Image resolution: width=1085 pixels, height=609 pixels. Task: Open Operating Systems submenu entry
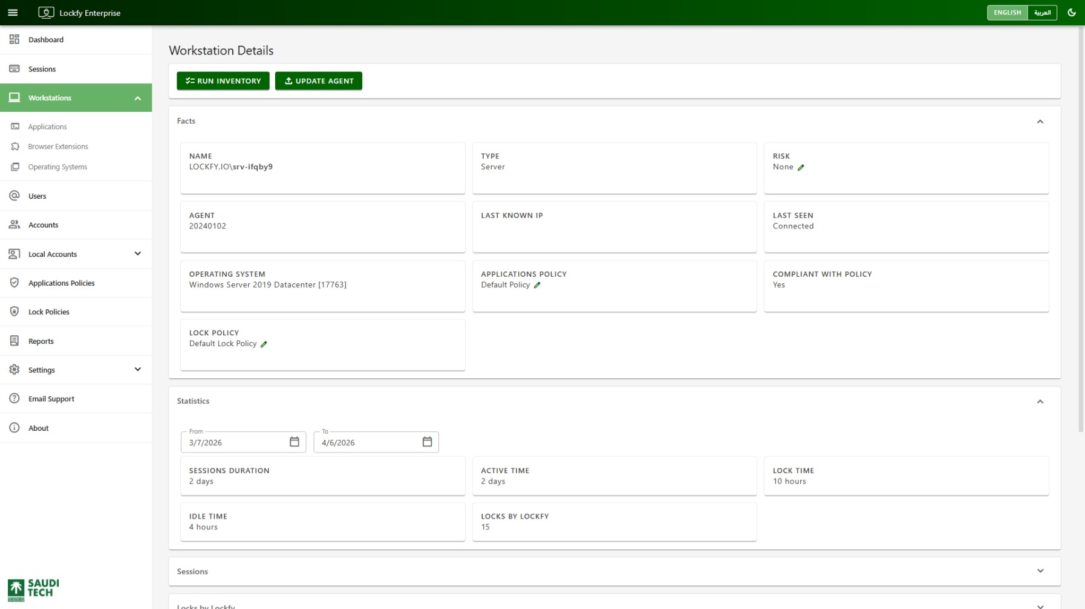[x=76, y=167]
